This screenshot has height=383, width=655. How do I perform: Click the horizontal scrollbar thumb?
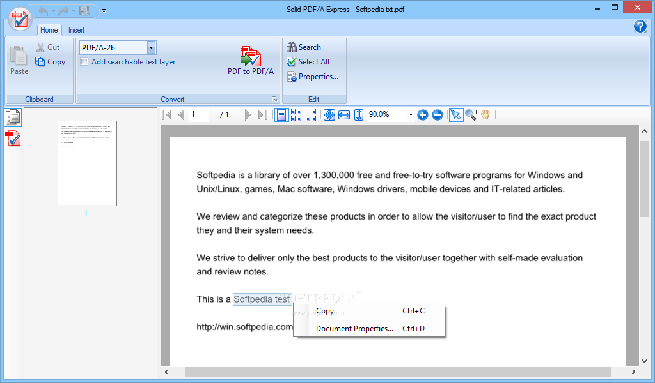coord(398,372)
